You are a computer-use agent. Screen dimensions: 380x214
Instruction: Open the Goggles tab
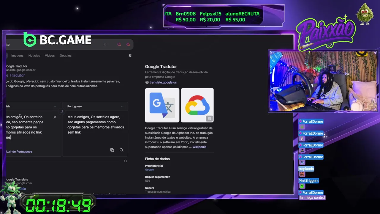[65, 56]
